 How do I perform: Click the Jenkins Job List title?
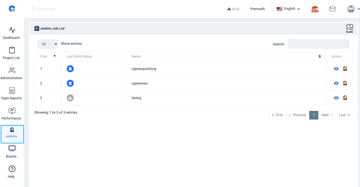pos(52,28)
